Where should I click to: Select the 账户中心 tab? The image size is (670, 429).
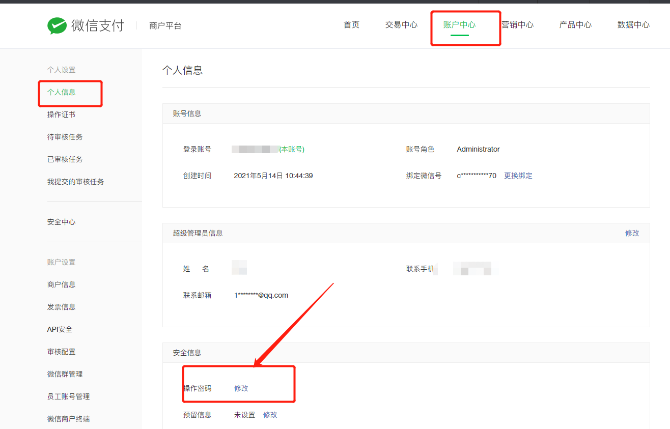click(x=459, y=25)
